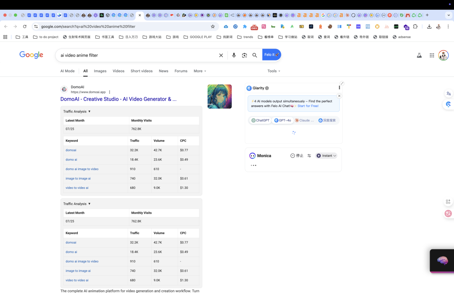Screen dimensions: 454x293
Task: Open DomoAI result more-options dots
Action: (109, 92)
